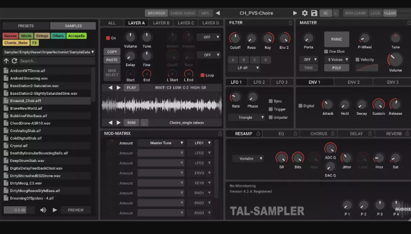Image resolution: width=411 pixels, height=234 pixels.
Task: Click the ellipsis button next to ROM
Action: [x=144, y=123]
